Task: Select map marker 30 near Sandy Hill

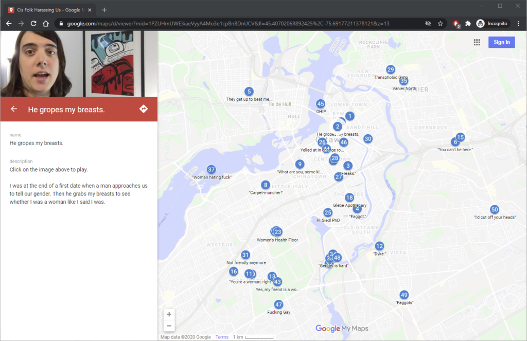Action: point(367,139)
